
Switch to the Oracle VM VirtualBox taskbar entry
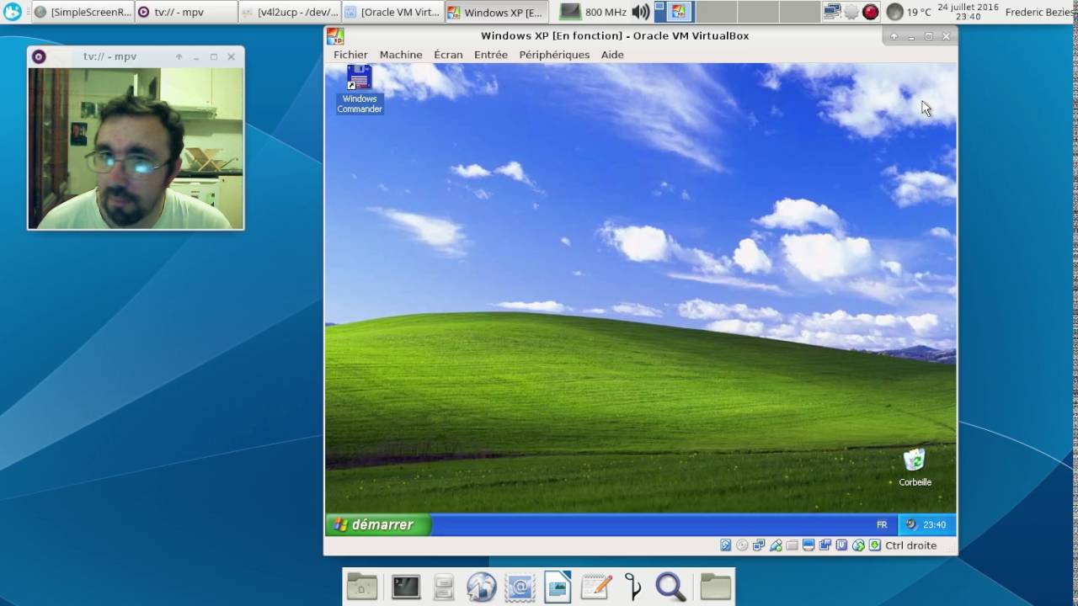tap(392, 12)
